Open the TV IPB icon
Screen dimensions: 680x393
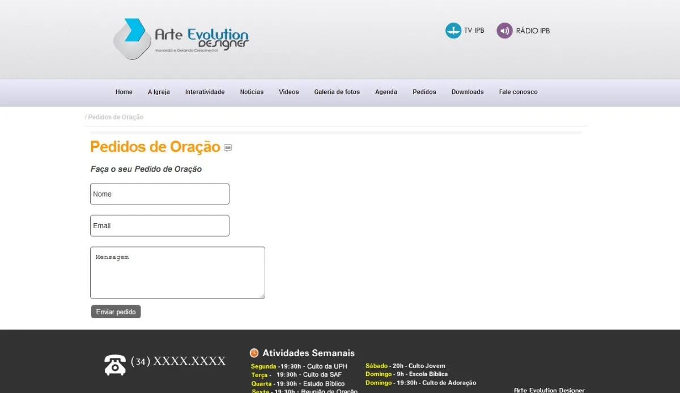453,31
